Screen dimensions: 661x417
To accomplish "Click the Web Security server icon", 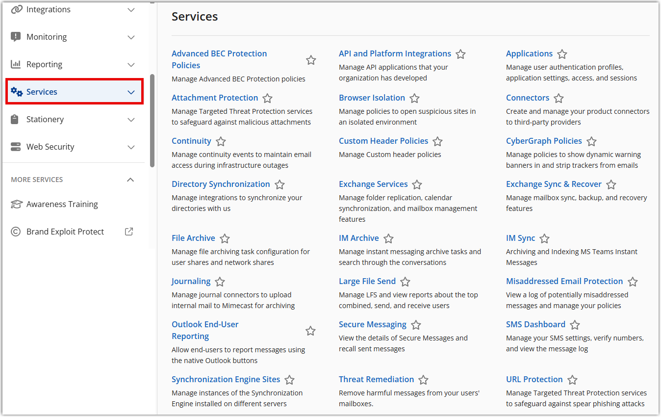I will point(16,147).
